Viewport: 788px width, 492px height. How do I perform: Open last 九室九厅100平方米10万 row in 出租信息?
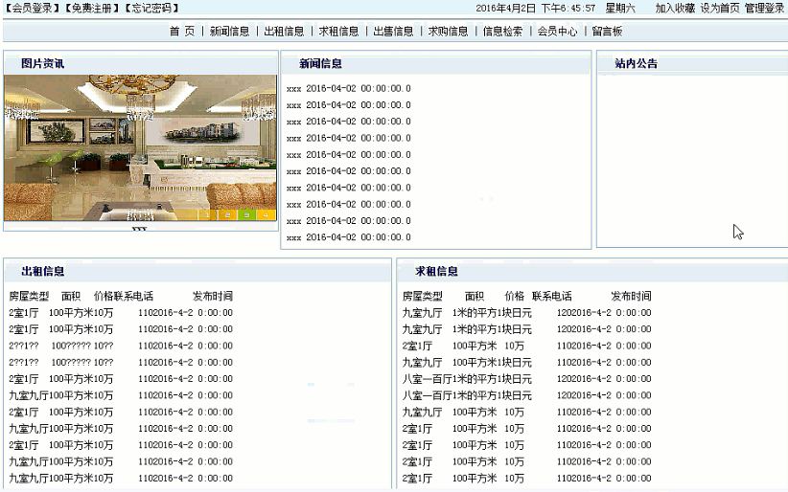point(121,479)
